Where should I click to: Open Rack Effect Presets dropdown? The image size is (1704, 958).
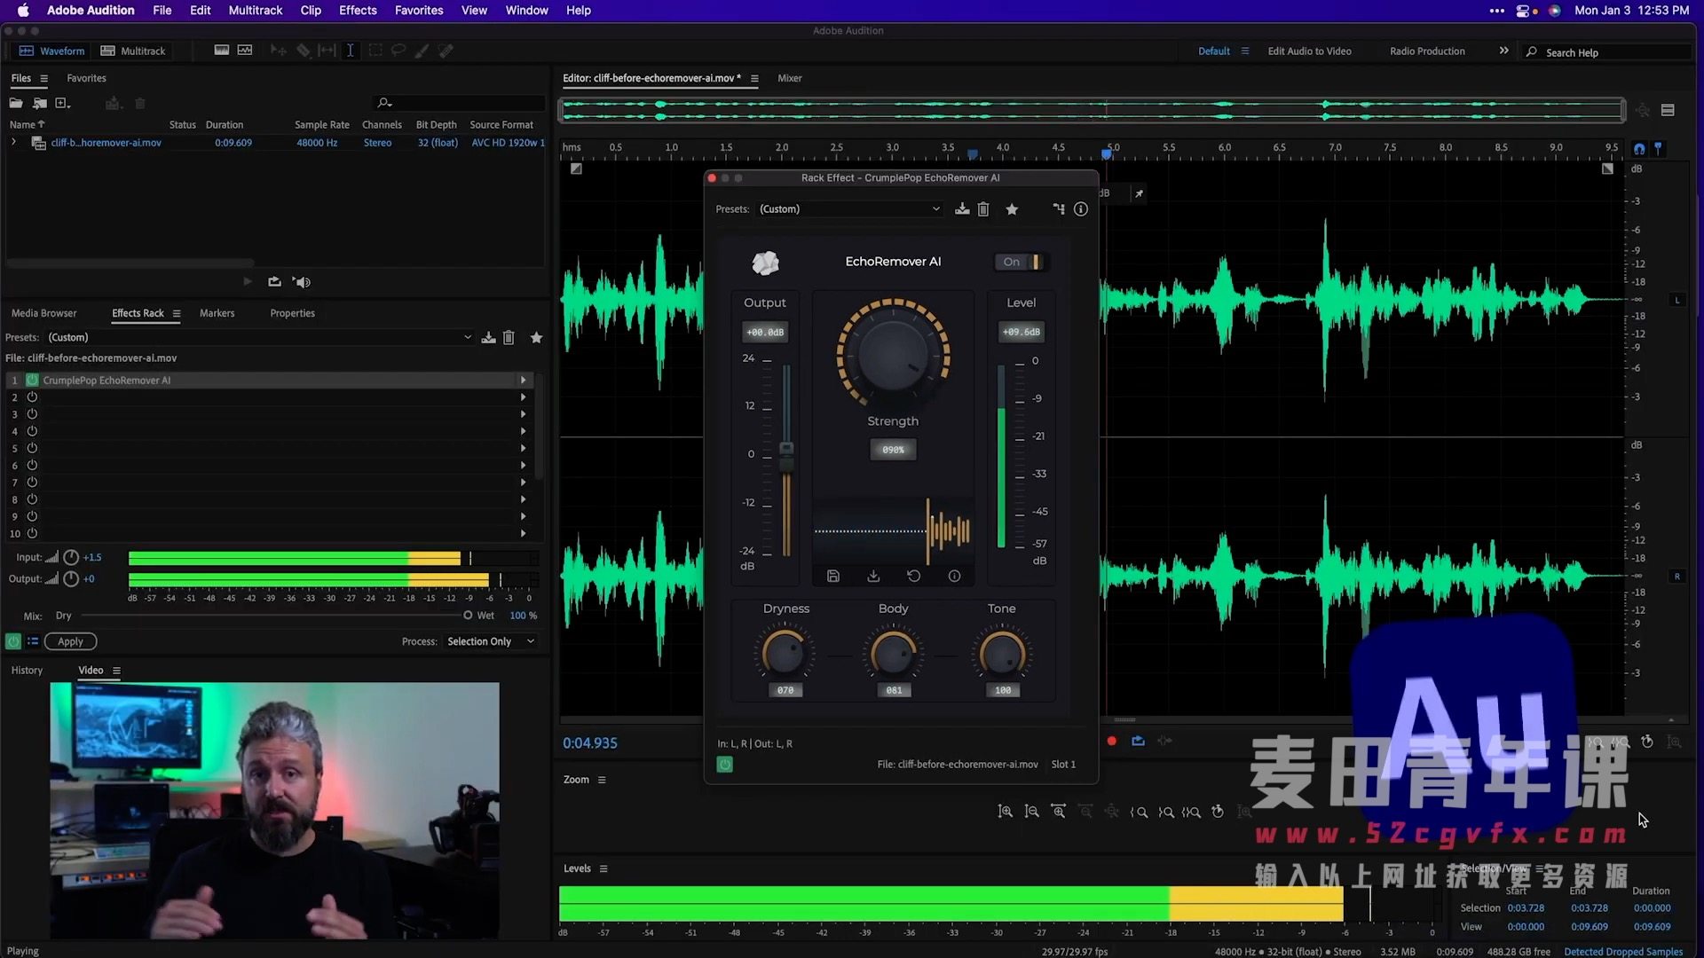pyautogui.click(x=848, y=209)
